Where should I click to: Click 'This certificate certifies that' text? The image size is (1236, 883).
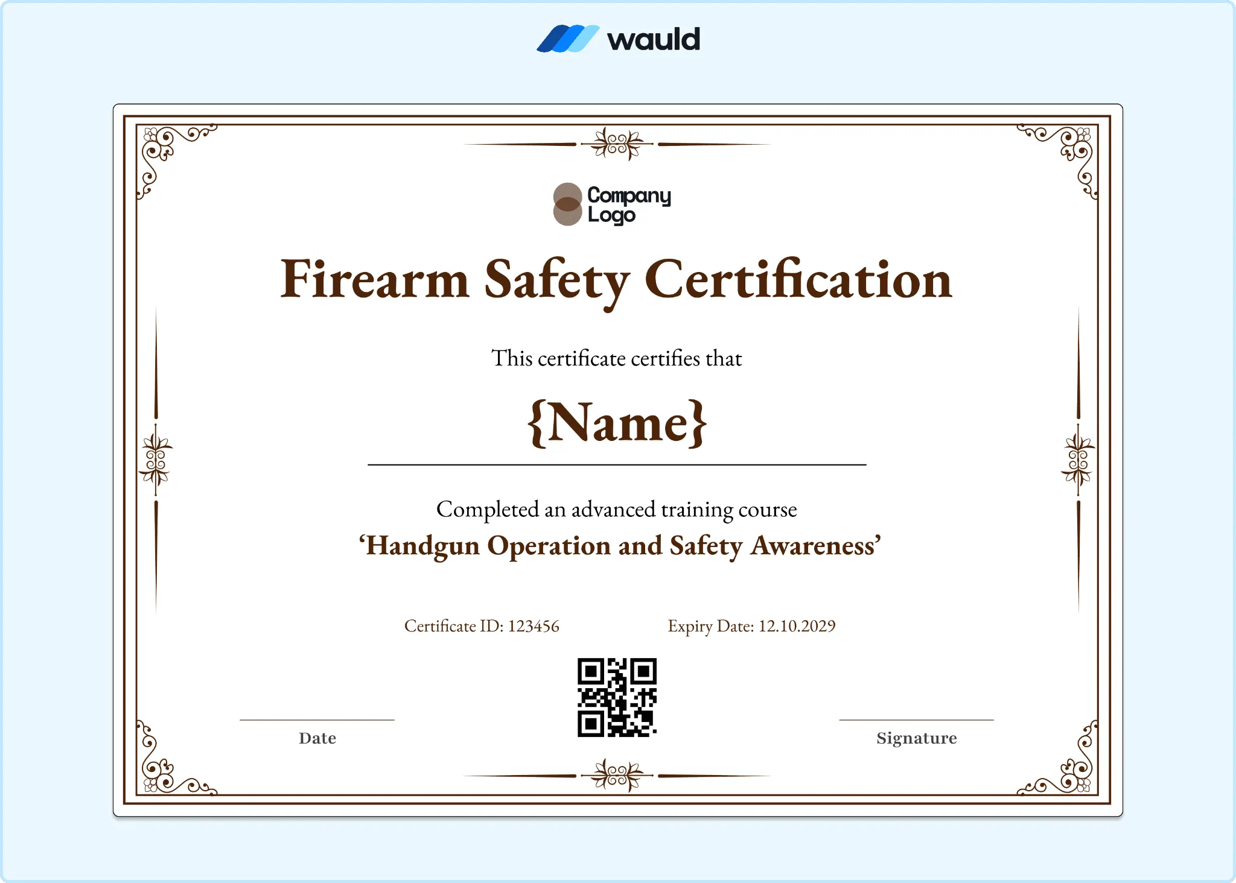coord(616,358)
